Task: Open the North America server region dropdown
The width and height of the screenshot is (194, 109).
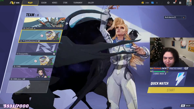Action: click(175, 17)
